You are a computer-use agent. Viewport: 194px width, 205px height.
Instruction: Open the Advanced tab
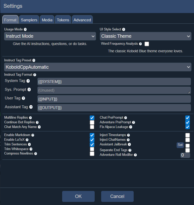(82, 20)
